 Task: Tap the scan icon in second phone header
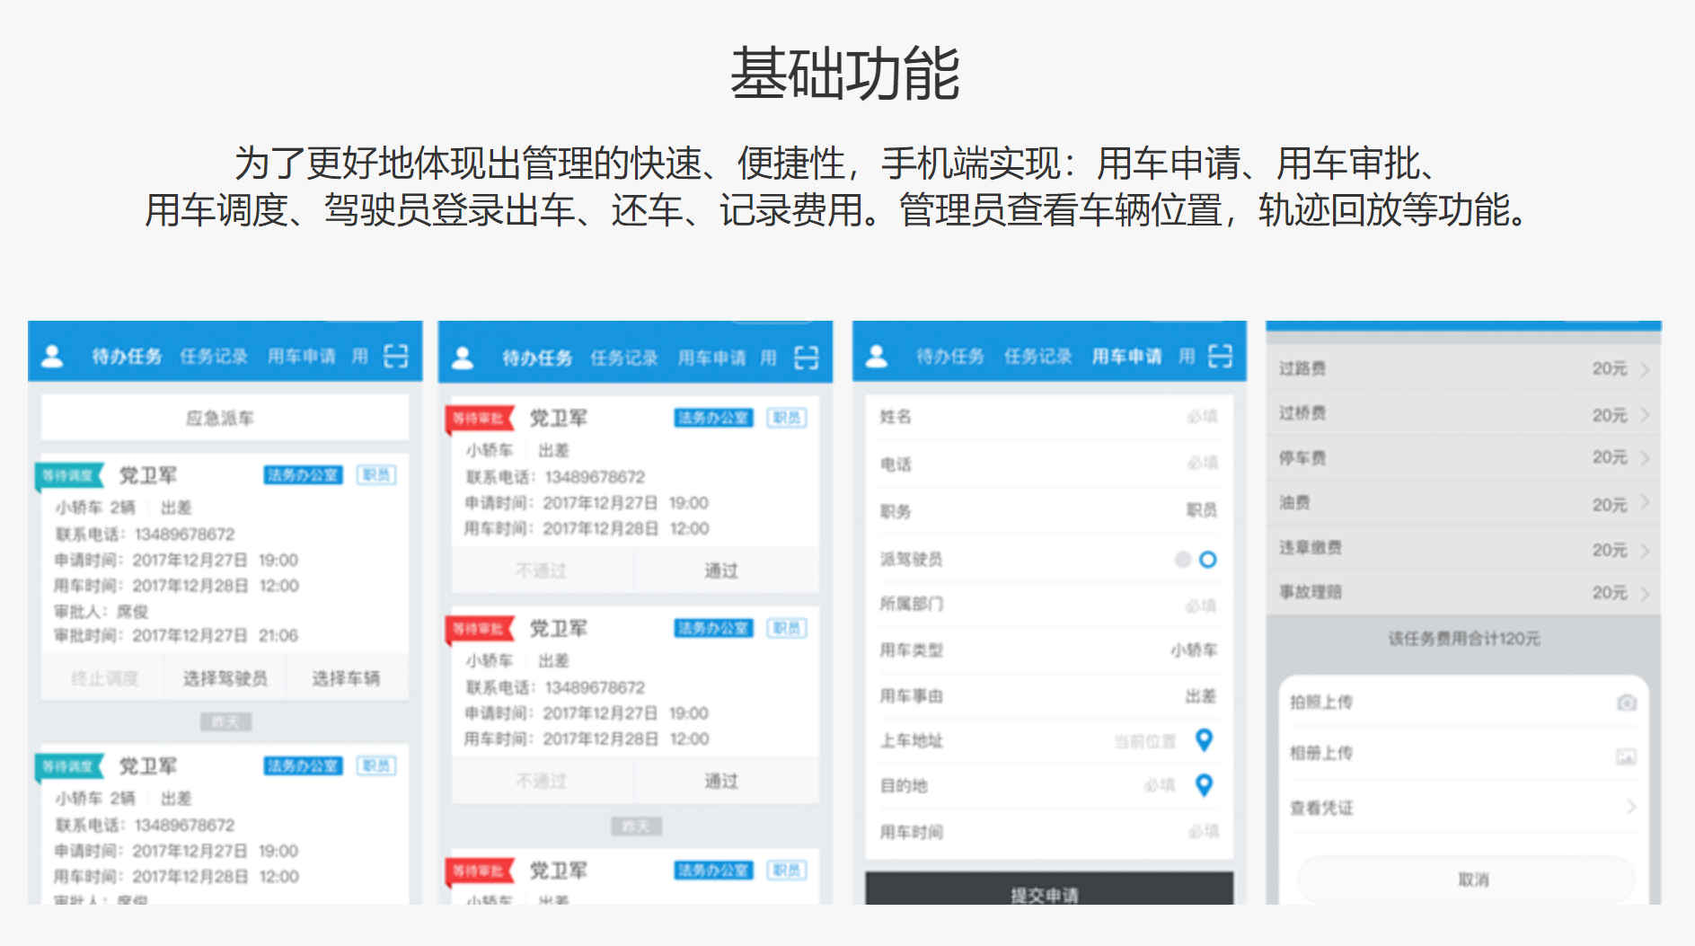click(806, 358)
